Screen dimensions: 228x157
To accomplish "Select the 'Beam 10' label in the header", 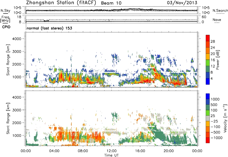I will click(x=111, y=3).
